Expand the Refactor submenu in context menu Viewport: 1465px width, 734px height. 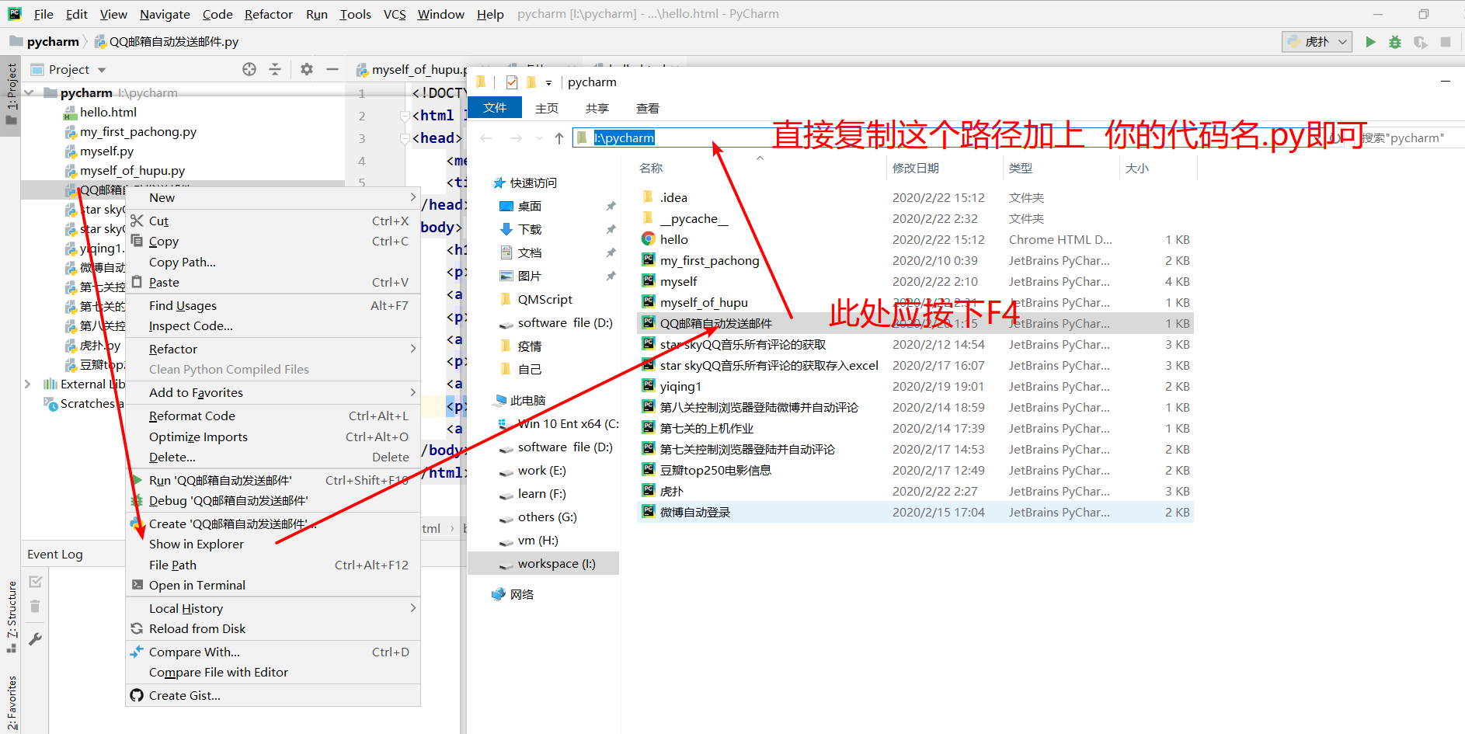coord(273,349)
